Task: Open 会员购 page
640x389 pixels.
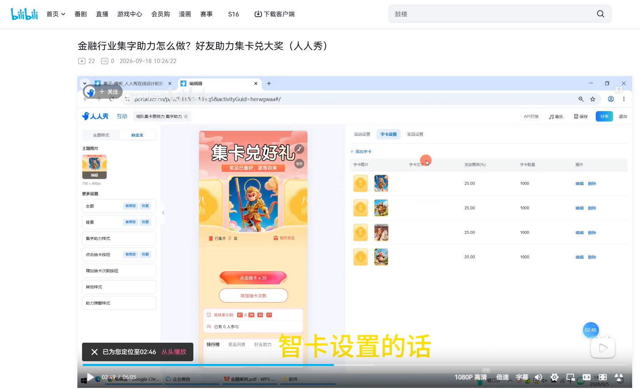Action: tap(161, 14)
